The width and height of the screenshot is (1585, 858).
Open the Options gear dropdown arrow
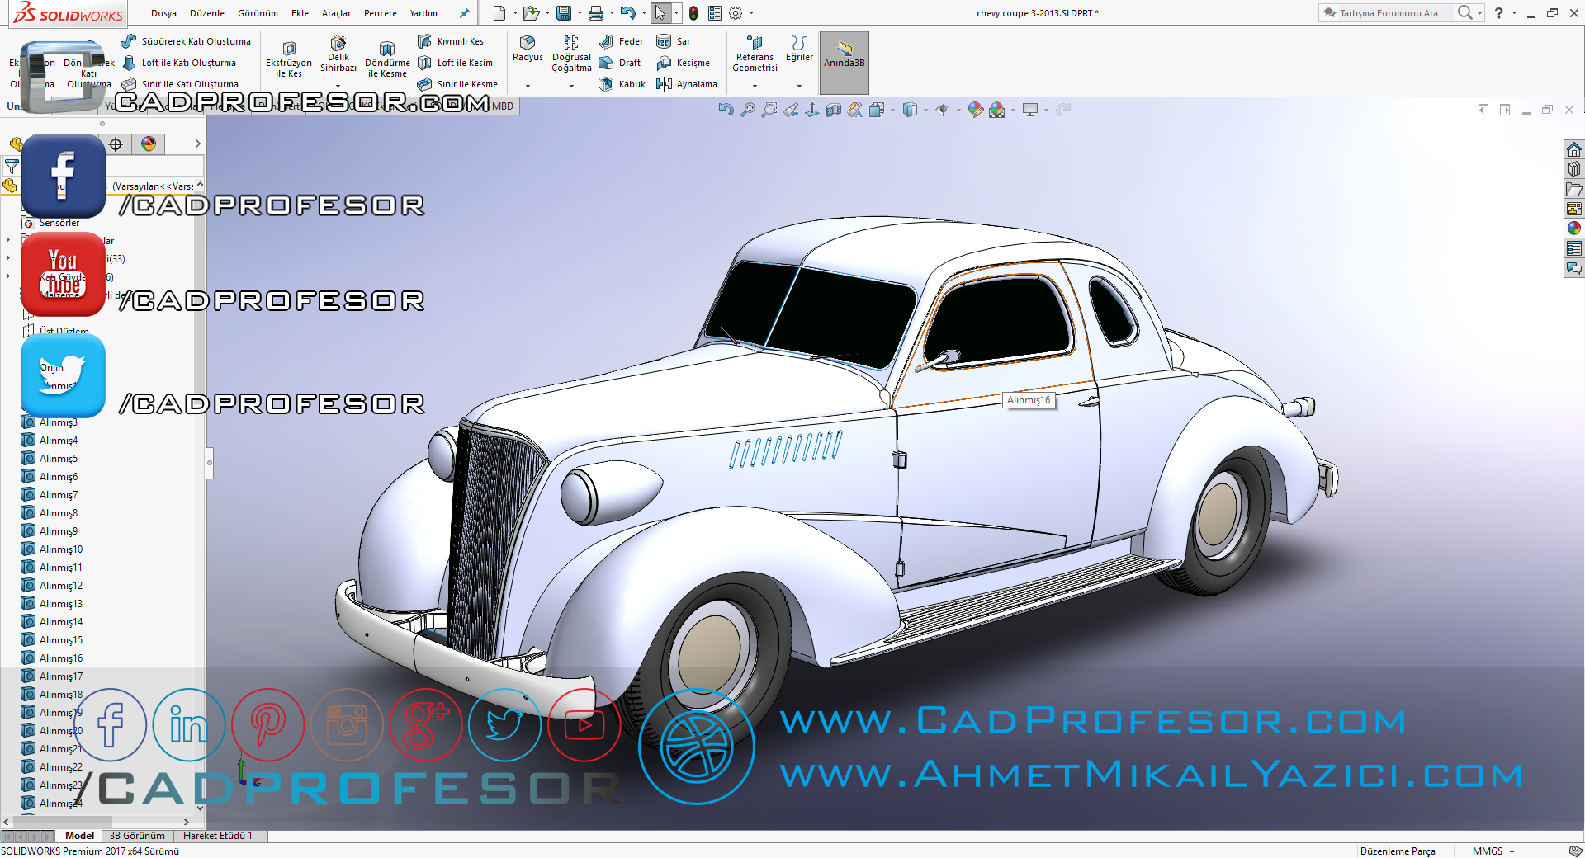(x=751, y=13)
